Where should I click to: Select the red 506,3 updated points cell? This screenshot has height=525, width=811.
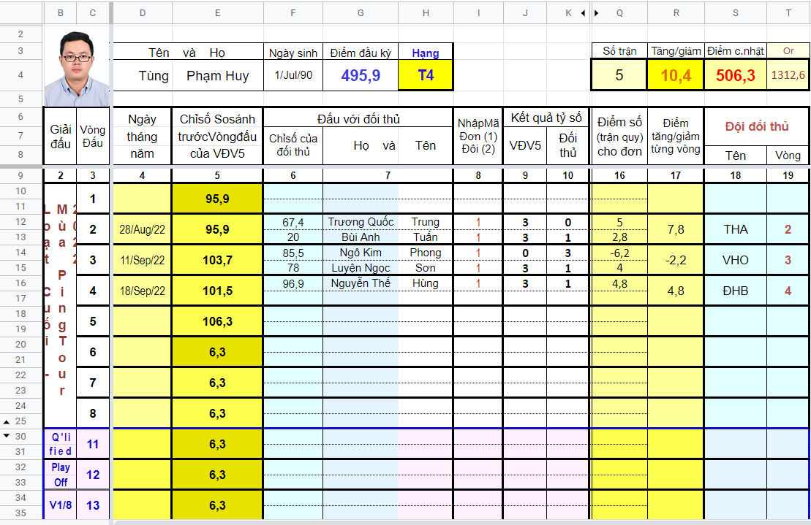[735, 75]
